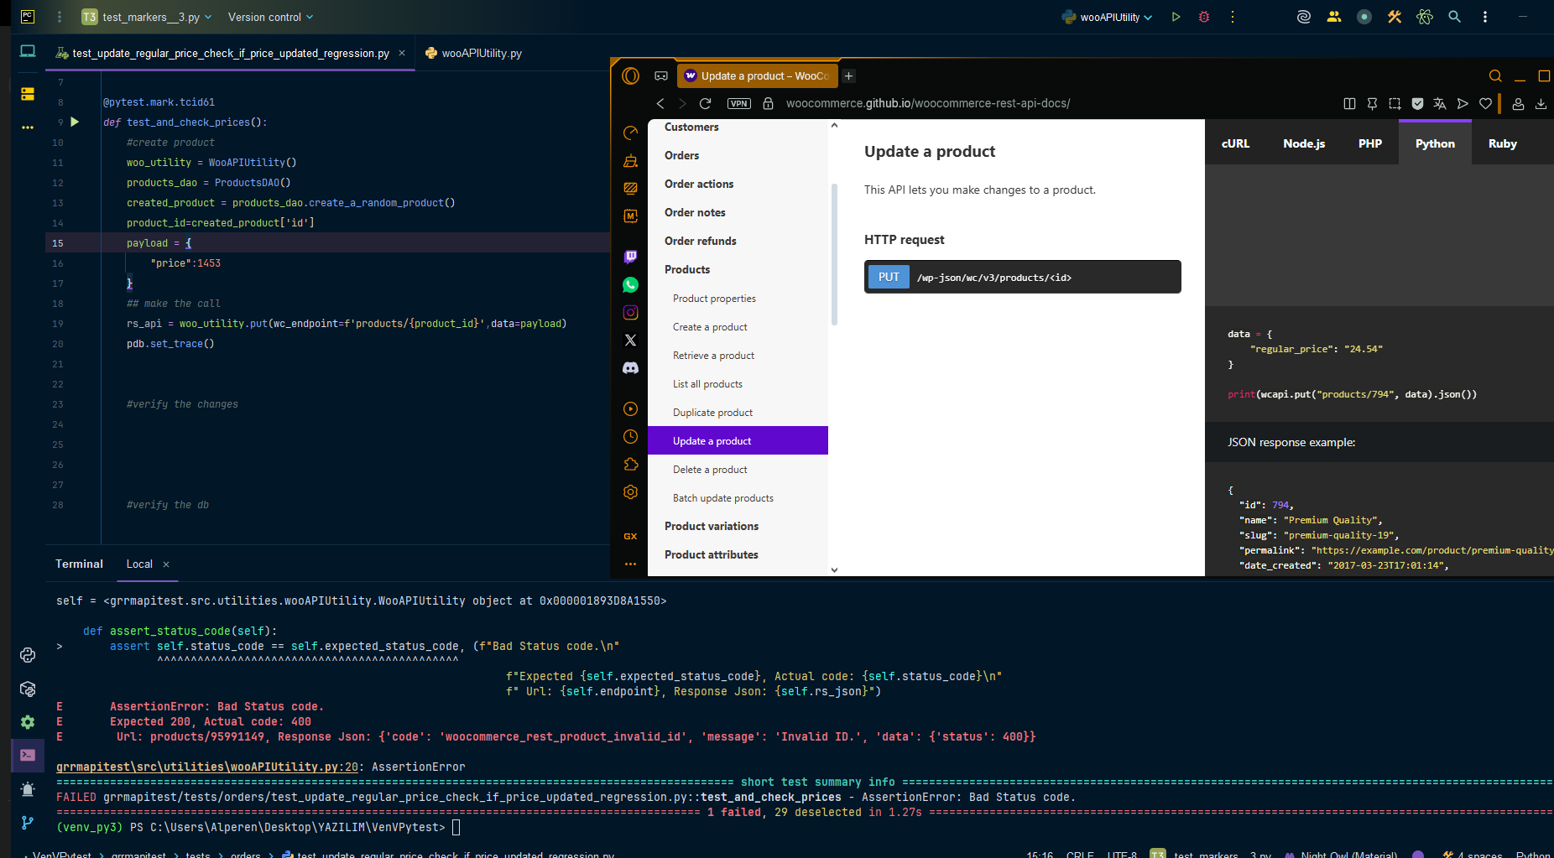The width and height of the screenshot is (1554, 858).
Task: Open Opera player sidebar icon
Action: tap(630, 409)
